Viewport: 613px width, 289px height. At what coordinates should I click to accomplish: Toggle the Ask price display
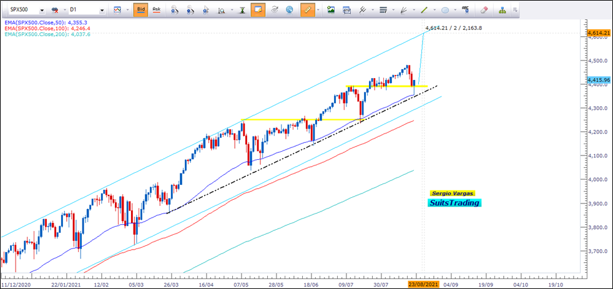coord(156,10)
